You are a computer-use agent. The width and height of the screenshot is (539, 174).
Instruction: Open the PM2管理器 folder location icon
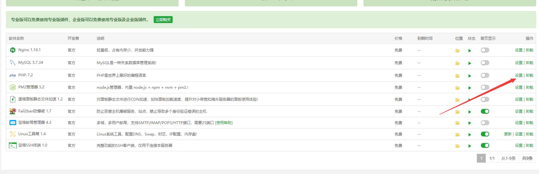click(x=457, y=88)
